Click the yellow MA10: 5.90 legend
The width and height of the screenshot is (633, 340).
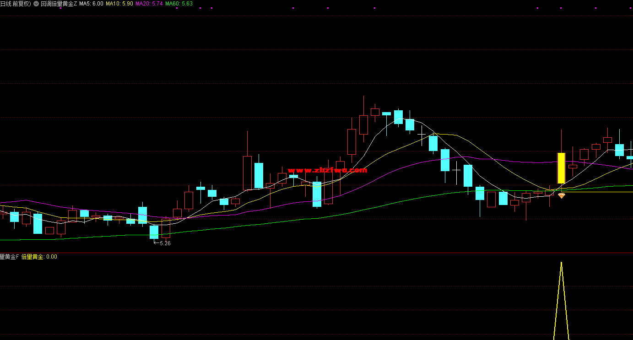tap(119, 4)
